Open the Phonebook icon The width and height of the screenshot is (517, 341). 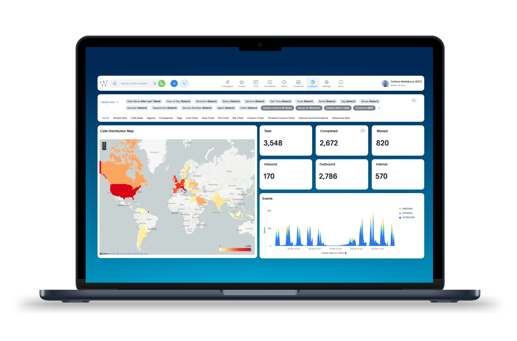coord(270,83)
